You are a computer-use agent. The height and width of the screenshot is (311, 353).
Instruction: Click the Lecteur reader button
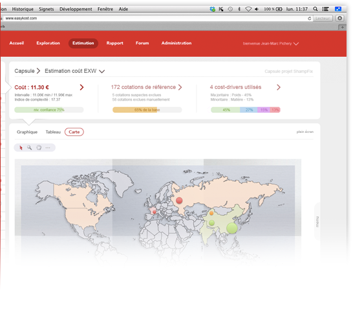tap(323, 19)
